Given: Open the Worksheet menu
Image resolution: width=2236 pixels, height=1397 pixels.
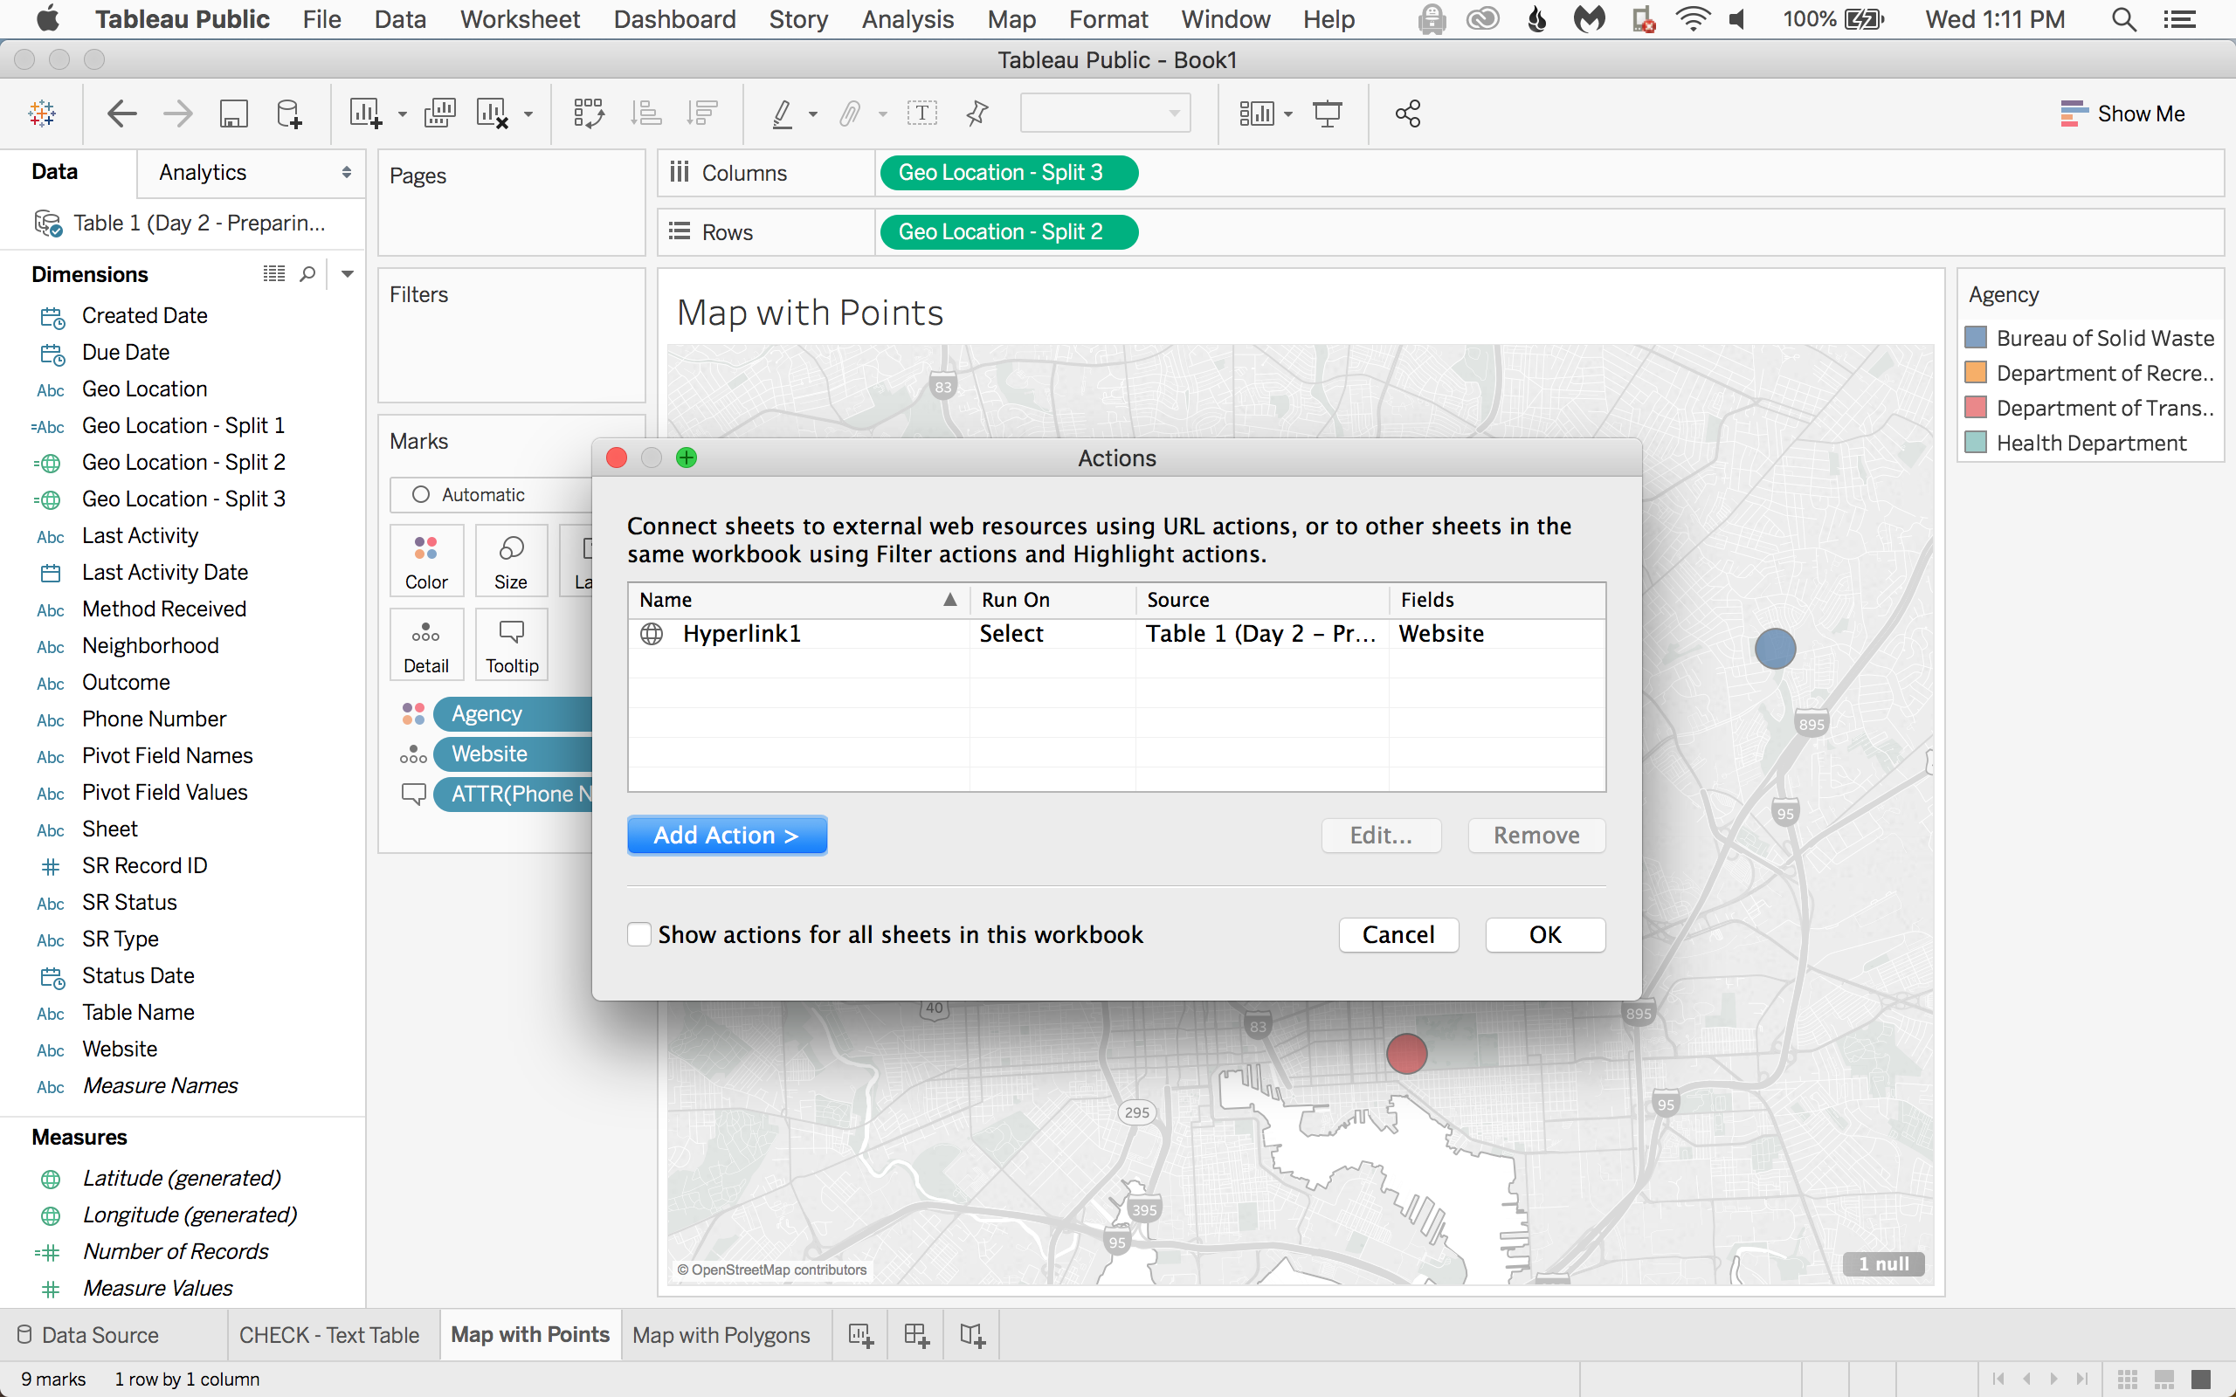Looking at the screenshot, I should (x=521, y=19).
